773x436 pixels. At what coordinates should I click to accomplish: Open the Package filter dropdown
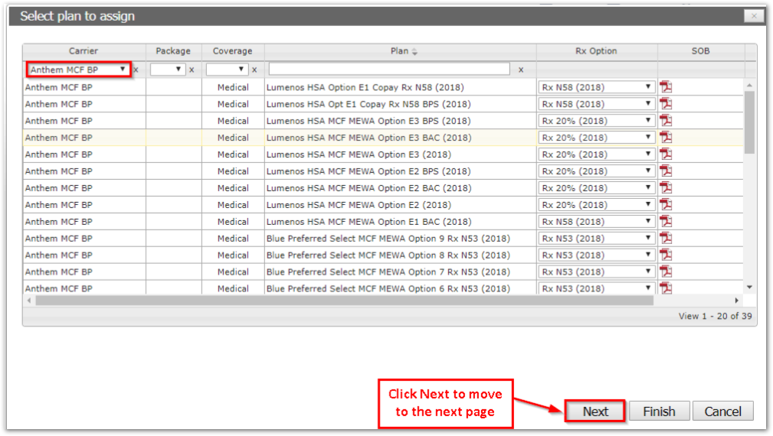[168, 70]
